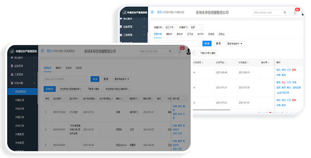The width and height of the screenshot is (311, 158).
Task: Click the system logo in back window sidebar
Action: coord(125,12)
